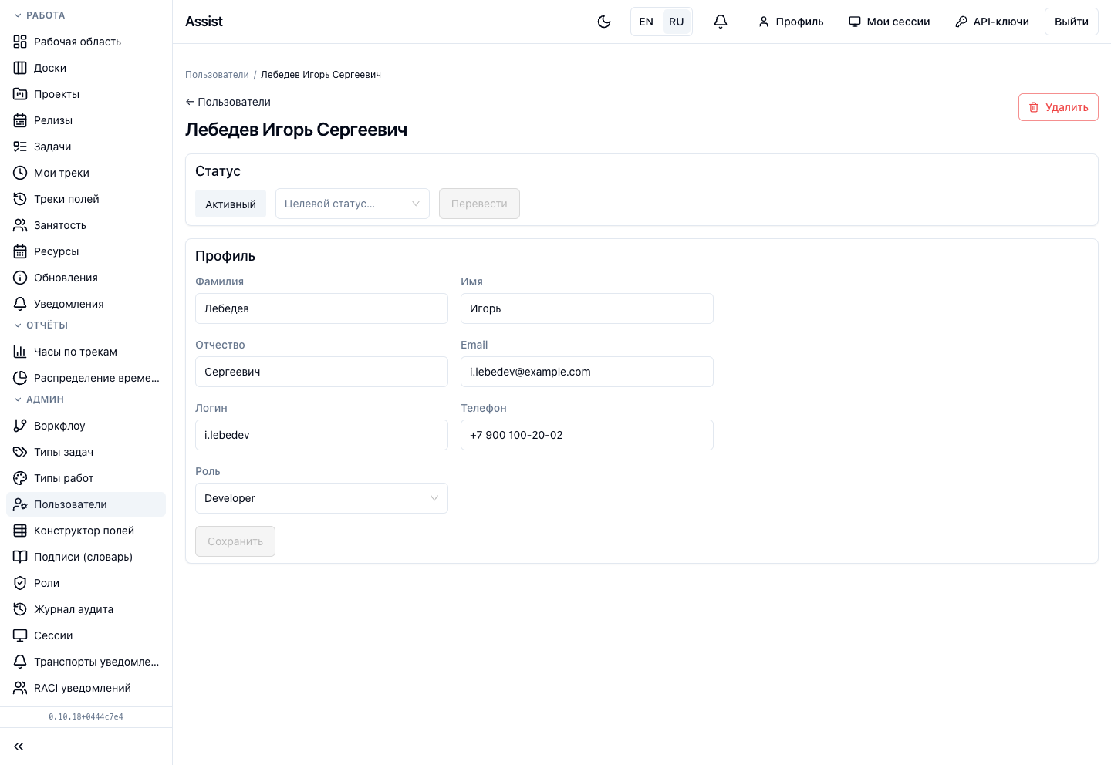Open Roles via the shield icon
Viewport: 1111px width, 765px height.
(x=20, y=583)
